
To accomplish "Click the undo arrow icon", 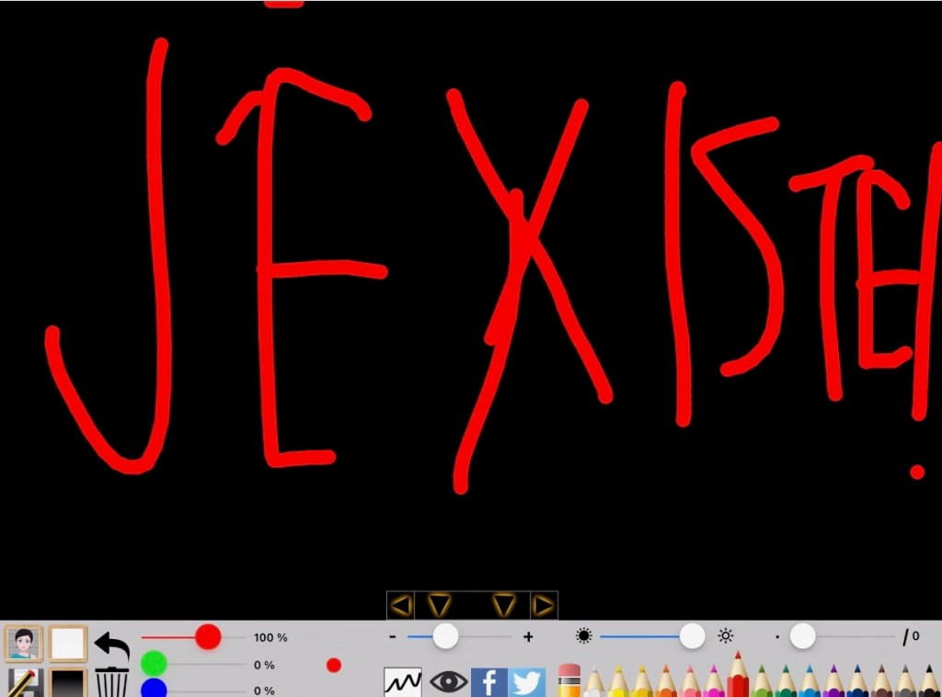I will pyautogui.click(x=111, y=645).
